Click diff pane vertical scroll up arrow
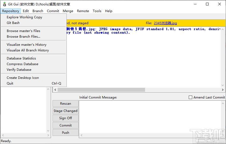The height and width of the screenshot is (144, 226). tap(223, 29)
